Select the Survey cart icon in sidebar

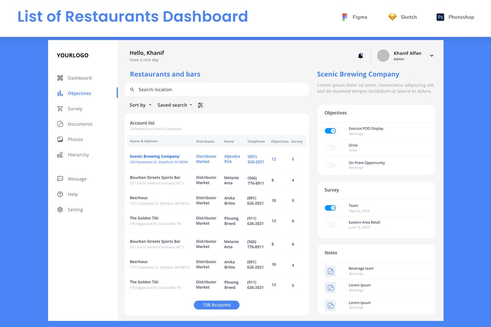tap(61, 109)
